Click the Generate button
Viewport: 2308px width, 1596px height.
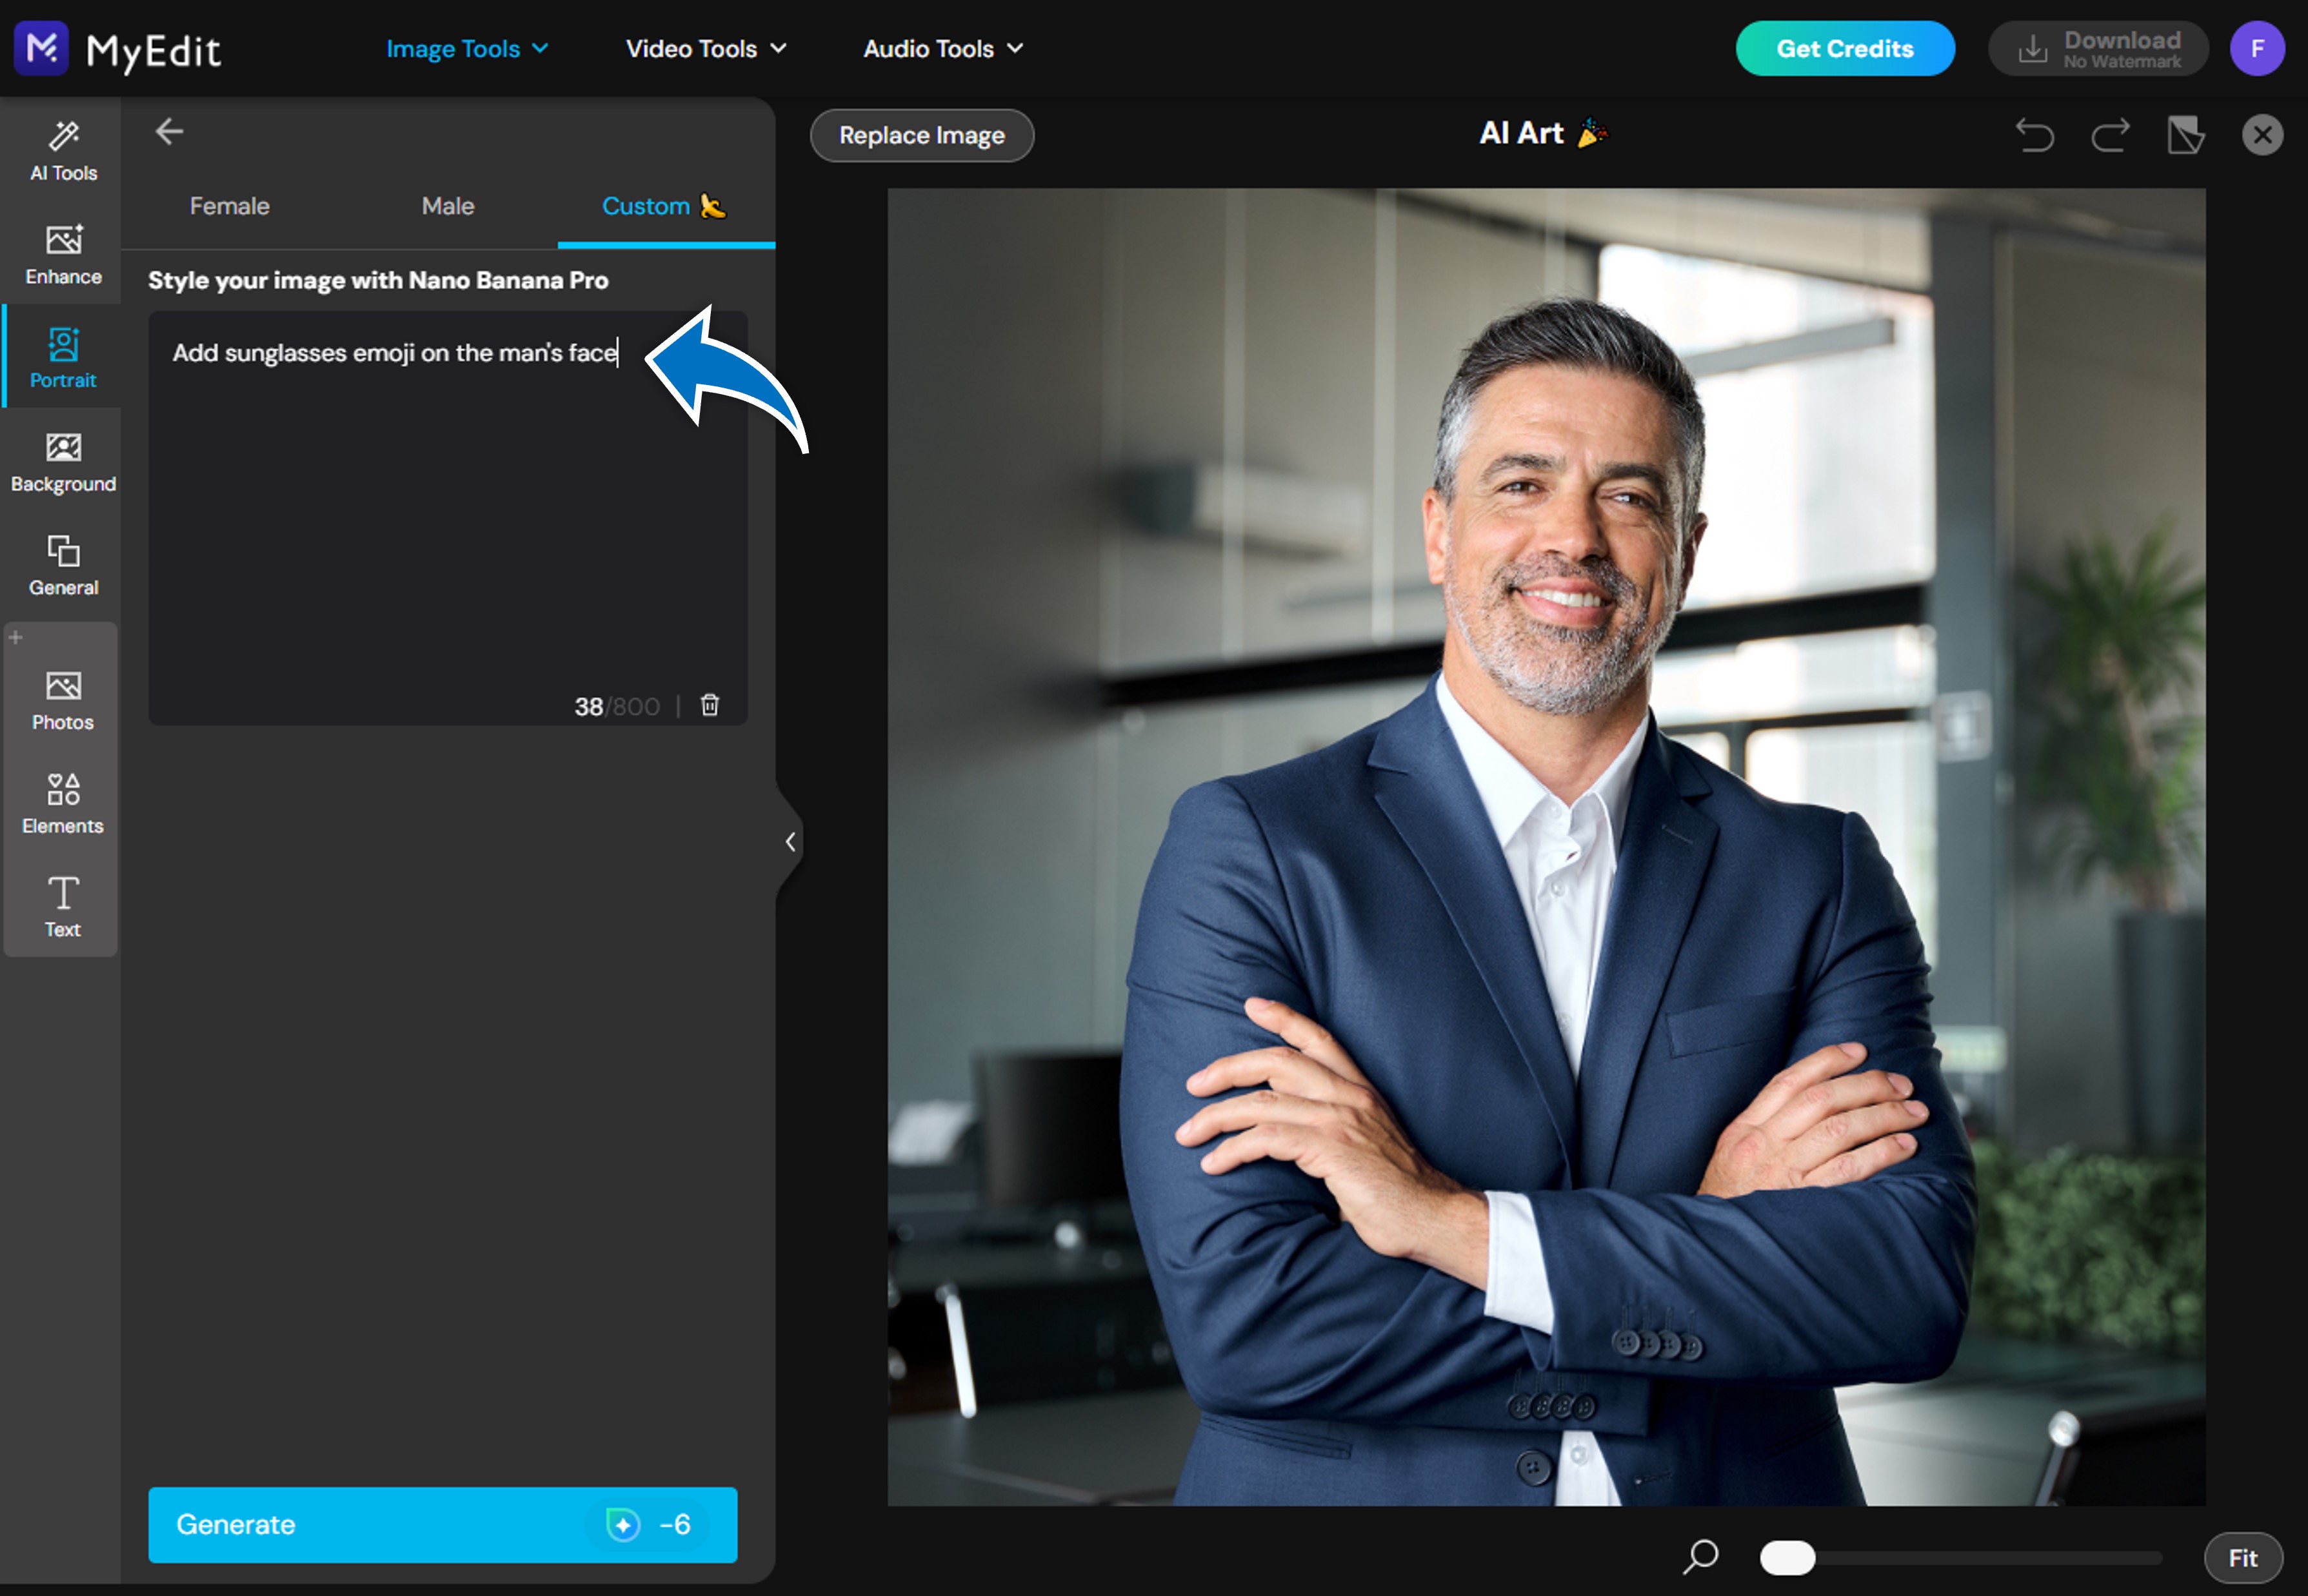pyautogui.click(x=443, y=1524)
